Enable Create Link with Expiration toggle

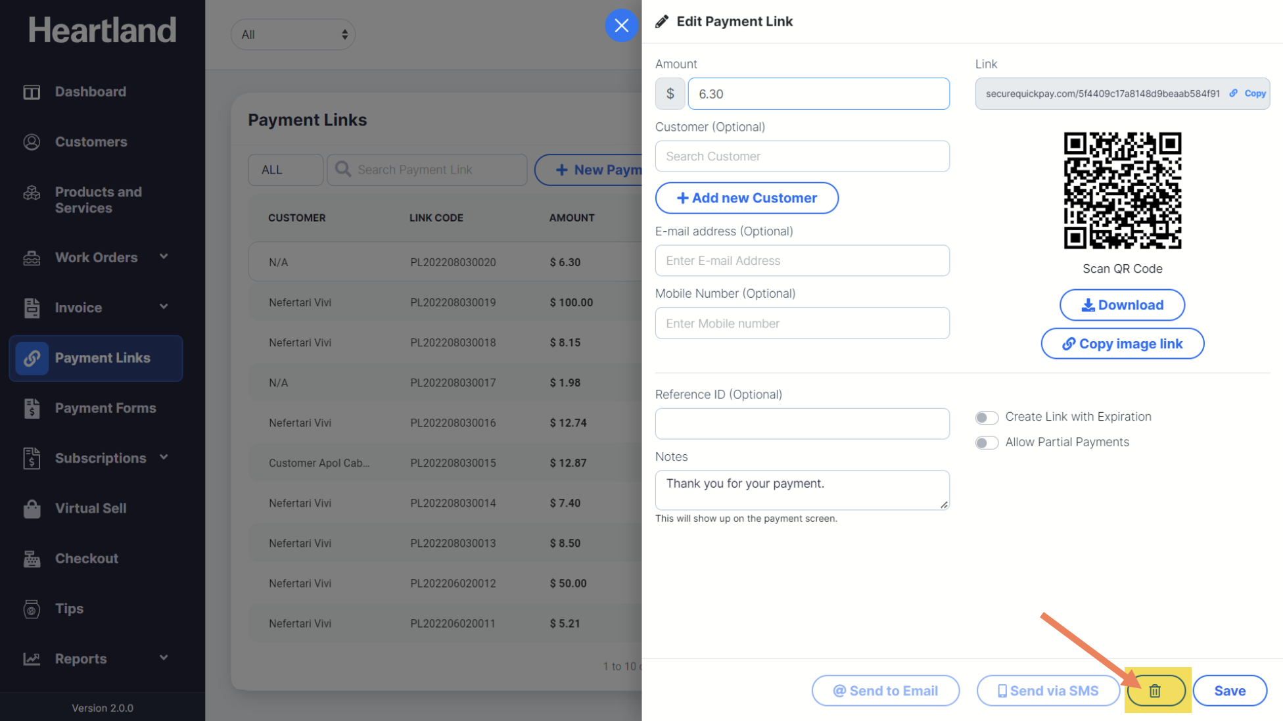(x=987, y=417)
